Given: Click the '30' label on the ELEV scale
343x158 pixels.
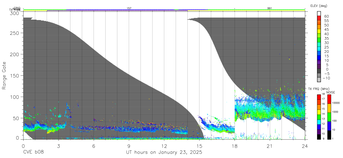Looking at the screenshot, I should (326, 43).
